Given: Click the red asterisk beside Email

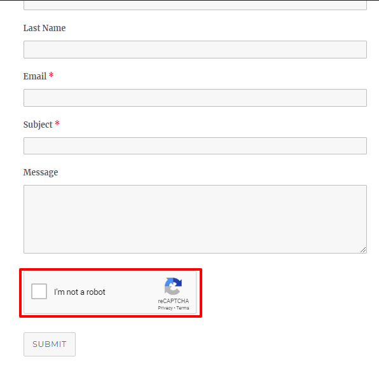Looking at the screenshot, I should [x=51, y=74].
